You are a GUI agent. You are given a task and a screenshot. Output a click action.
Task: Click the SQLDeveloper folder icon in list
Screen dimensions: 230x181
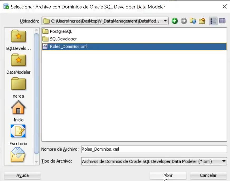pyautogui.click(x=45, y=39)
